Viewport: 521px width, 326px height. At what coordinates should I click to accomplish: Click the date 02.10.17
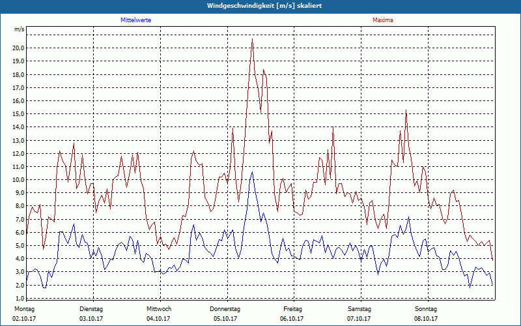(24, 319)
